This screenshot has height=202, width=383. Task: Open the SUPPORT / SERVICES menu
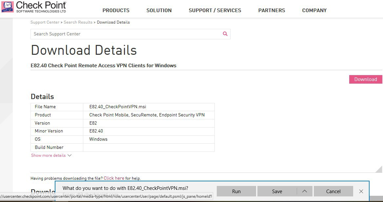click(215, 10)
